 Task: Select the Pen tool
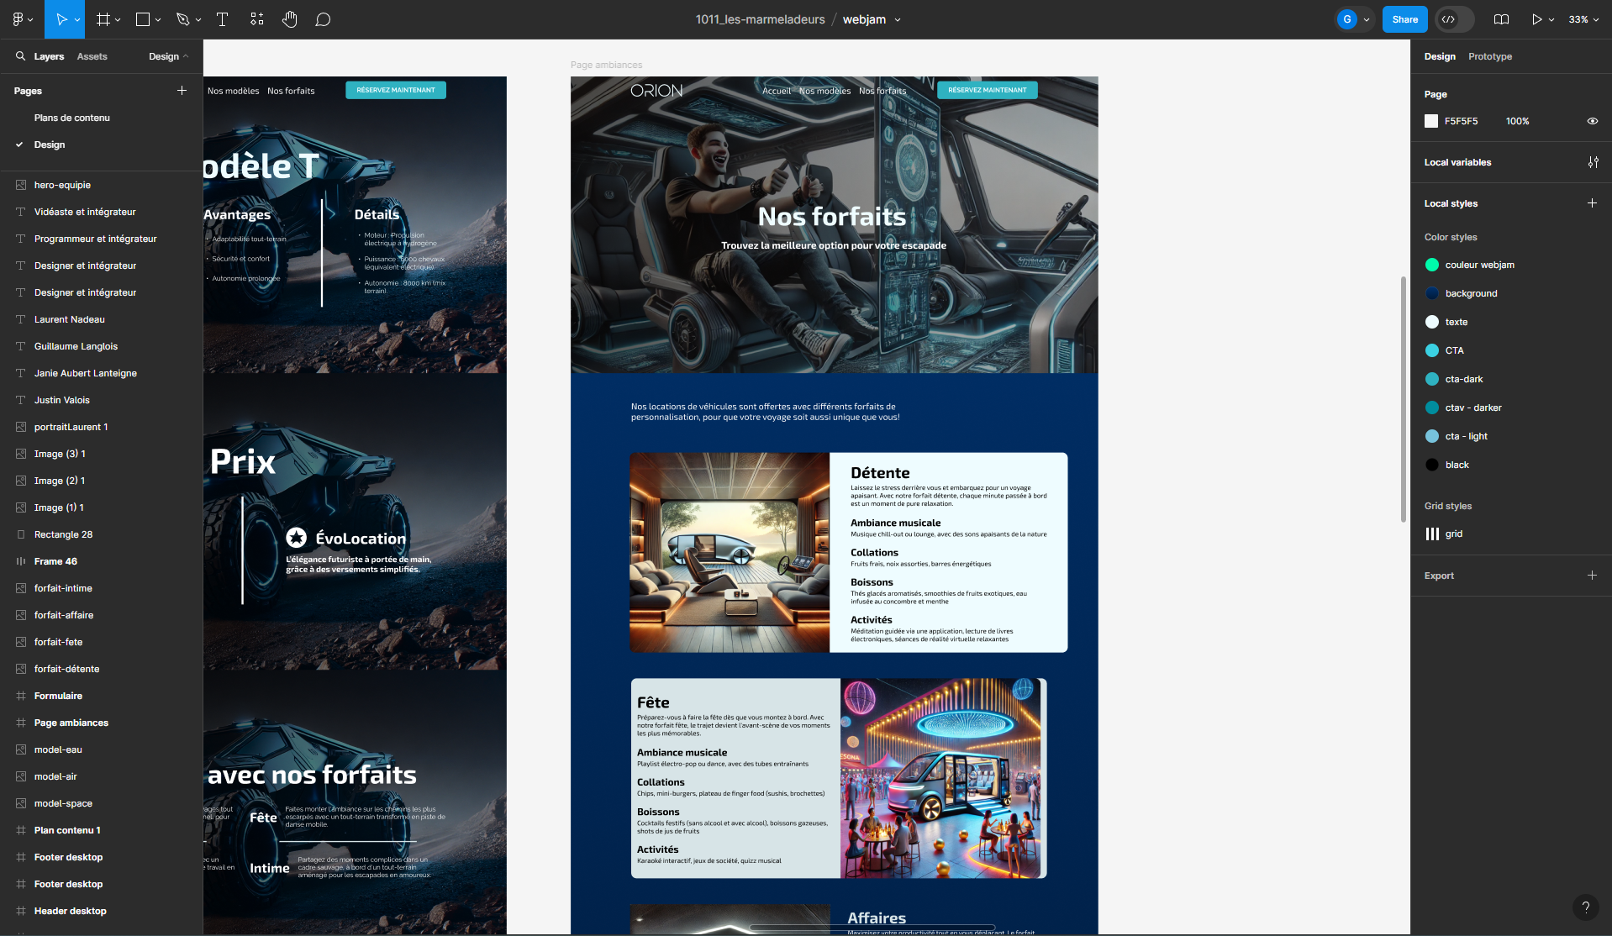[182, 18]
